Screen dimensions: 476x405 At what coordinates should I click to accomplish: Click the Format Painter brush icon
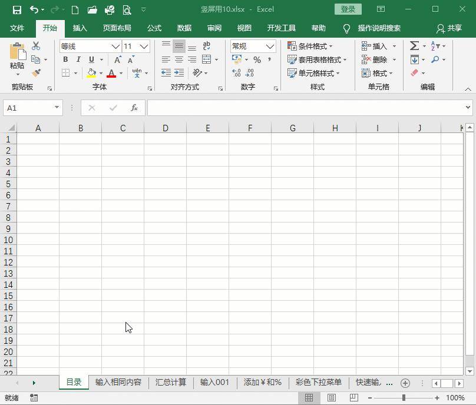[x=36, y=73]
